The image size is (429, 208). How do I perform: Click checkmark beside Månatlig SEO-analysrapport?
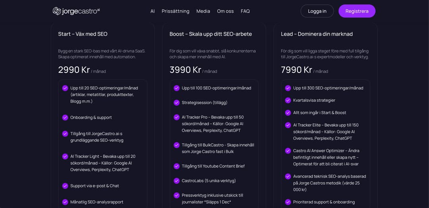pyautogui.click(x=65, y=202)
